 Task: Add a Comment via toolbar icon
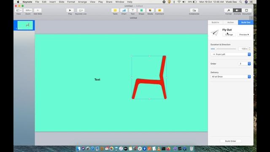[159, 10]
